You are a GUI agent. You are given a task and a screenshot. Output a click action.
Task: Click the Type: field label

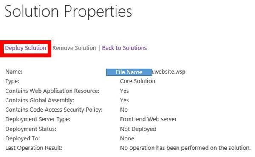[12, 81]
